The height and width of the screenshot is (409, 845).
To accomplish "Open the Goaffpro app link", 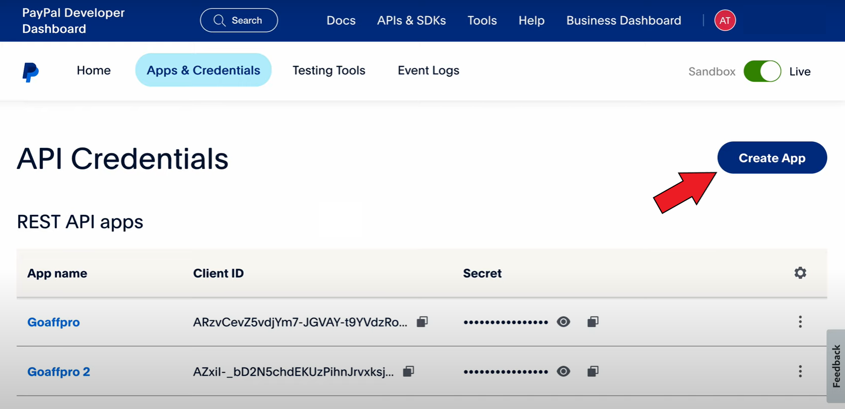I will tap(53, 322).
